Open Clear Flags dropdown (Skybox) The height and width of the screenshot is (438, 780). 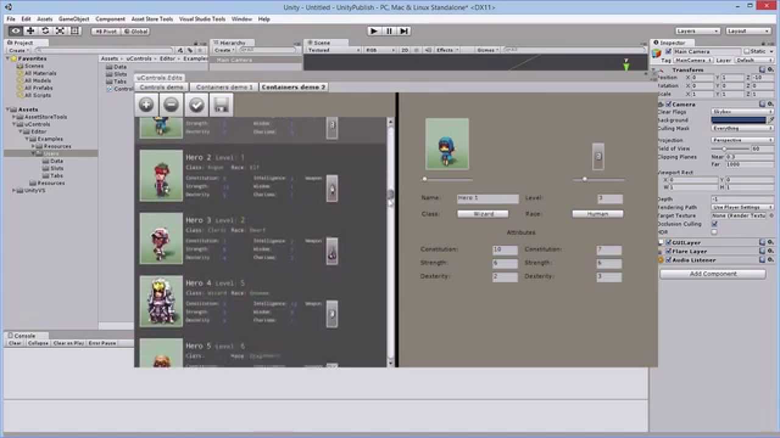coord(743,112)
